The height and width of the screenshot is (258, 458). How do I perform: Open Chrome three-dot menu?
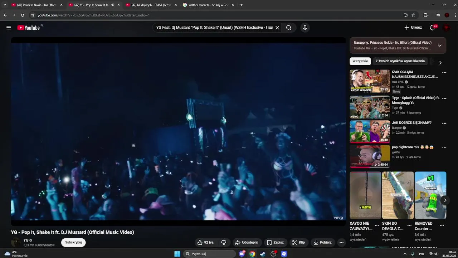(455, 15)
